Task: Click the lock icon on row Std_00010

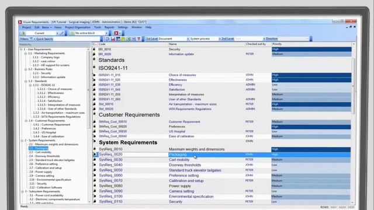Action: pyautogui.click(x=94, y=104)
